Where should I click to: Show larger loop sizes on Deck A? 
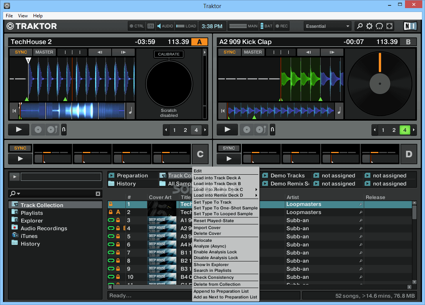205,130
